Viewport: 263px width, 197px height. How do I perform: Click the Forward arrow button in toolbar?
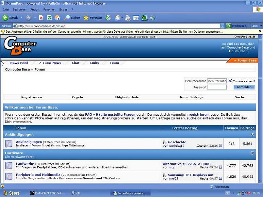click(29, 18)
